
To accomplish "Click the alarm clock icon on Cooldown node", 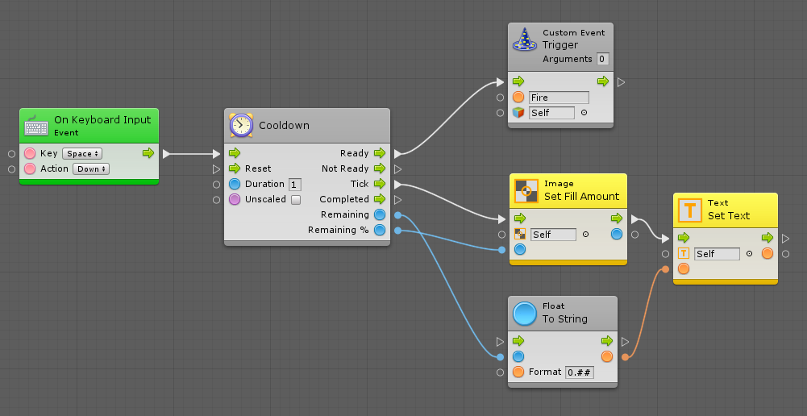I will click(x=241, y=125).
